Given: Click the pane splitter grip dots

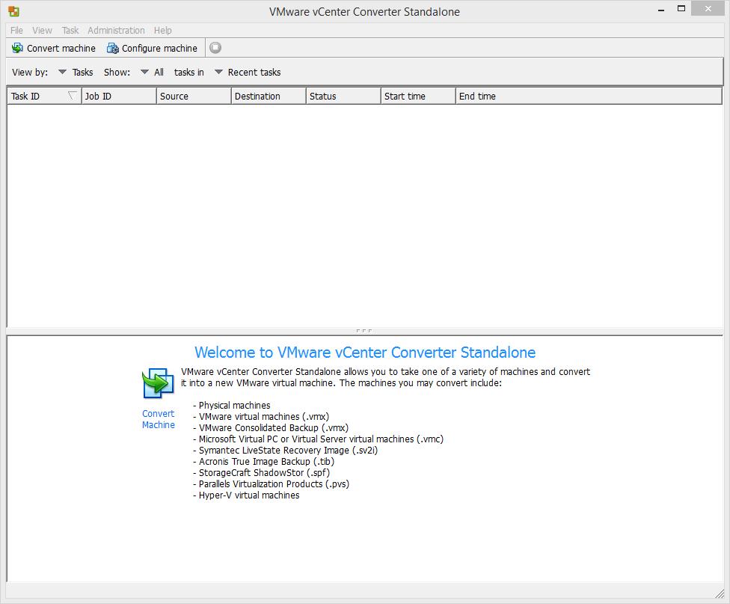Looking at the screenshot, I should (x=364, y=331).
